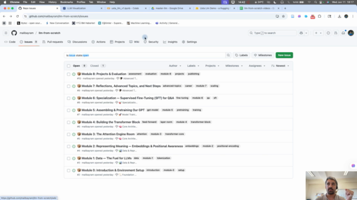The width and height of the screenshot is (357, 200).
Task: Open the Chrome downloads icon
Action: (x=339, y=16)
